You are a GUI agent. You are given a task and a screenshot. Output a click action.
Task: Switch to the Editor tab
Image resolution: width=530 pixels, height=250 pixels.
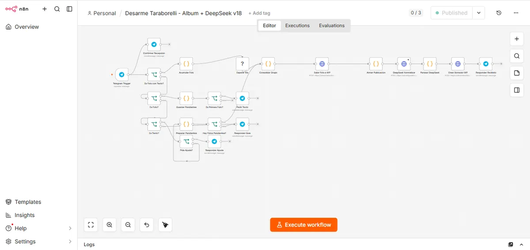click(x=269, y=26)
